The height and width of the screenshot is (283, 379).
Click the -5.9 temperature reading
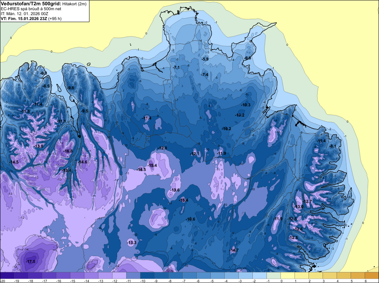(205, 59)
